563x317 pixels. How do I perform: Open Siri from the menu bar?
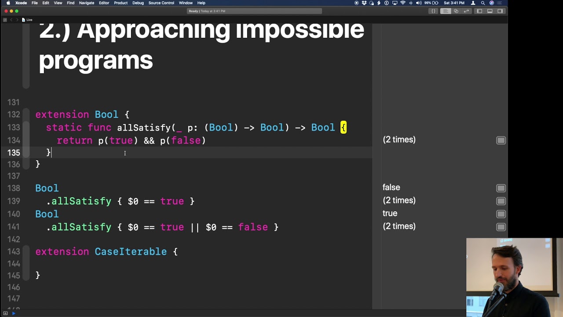pos(492,3)
